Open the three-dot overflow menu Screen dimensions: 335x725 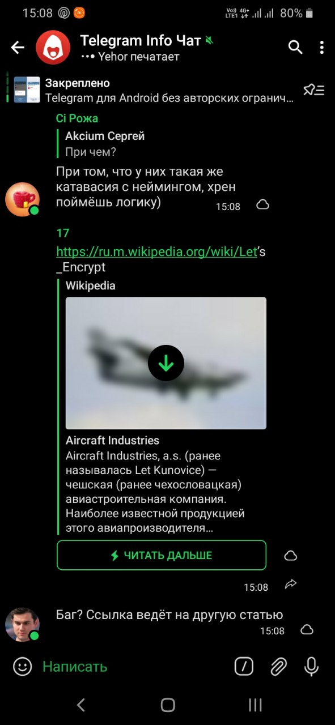click(x=321, y=48)
